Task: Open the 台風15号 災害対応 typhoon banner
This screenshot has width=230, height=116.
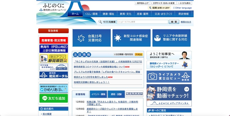Action: click(91, 38)
